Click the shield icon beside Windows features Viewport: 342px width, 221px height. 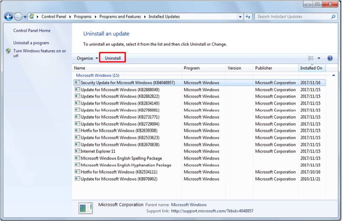click(x=8, y=51)
